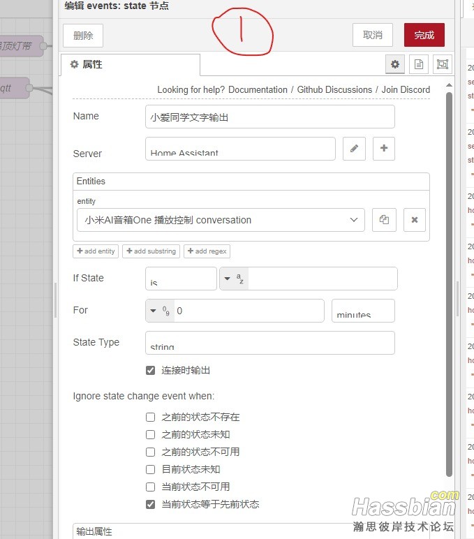
Task: Open the Documentation link
Action: coord(258,90)
